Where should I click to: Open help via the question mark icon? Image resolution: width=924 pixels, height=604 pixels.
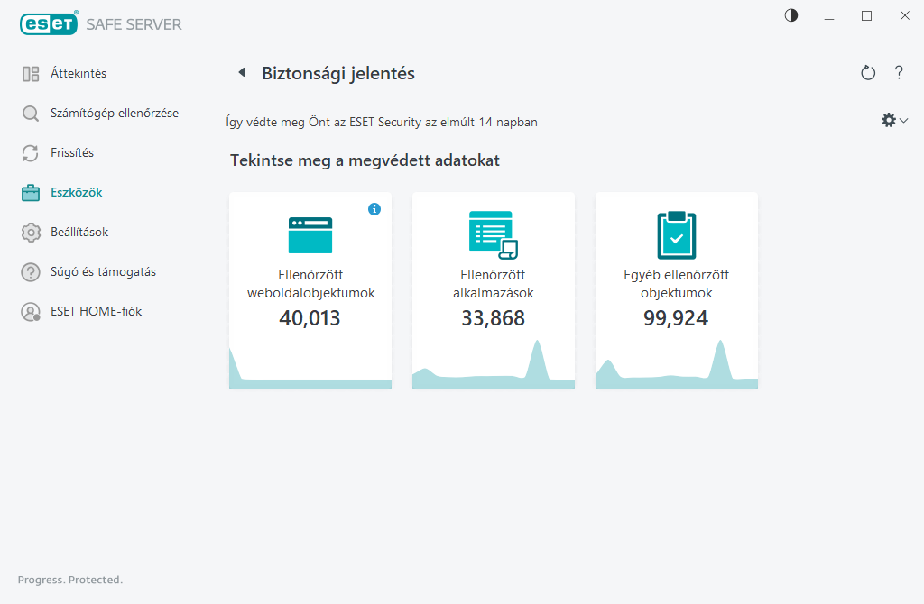point(899,72)
